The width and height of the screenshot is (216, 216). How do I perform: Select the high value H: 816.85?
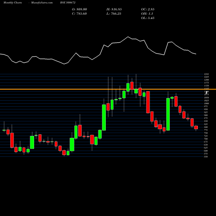click(114, 10)
